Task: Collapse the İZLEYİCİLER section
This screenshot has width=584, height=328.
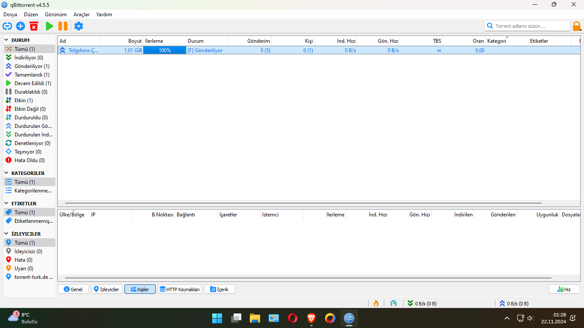Action: pyautogui.click(x=7, y=234)
